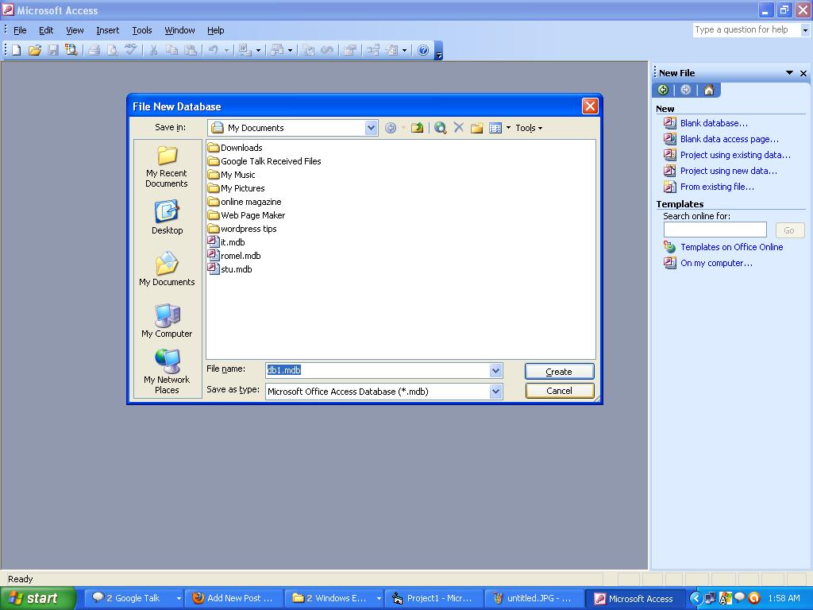Screen dimensions: 813x610
Task: Expand the Save in location dropdown
Action: [x=371, y=128]
